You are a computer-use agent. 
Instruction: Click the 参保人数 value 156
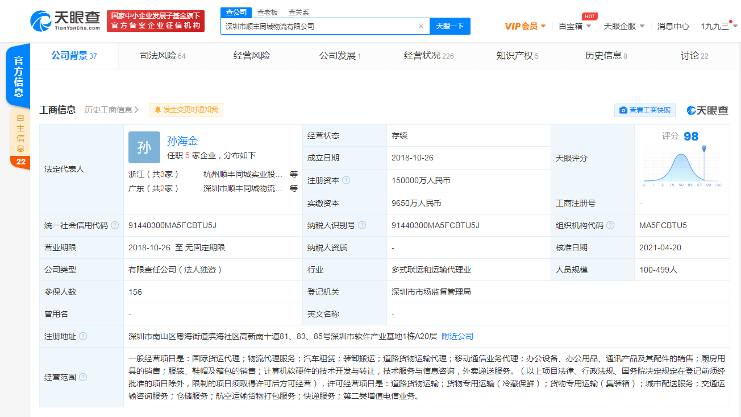(x=135, y=292)
